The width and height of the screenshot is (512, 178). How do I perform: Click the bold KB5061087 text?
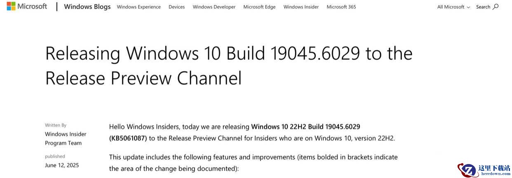(128, 138)
